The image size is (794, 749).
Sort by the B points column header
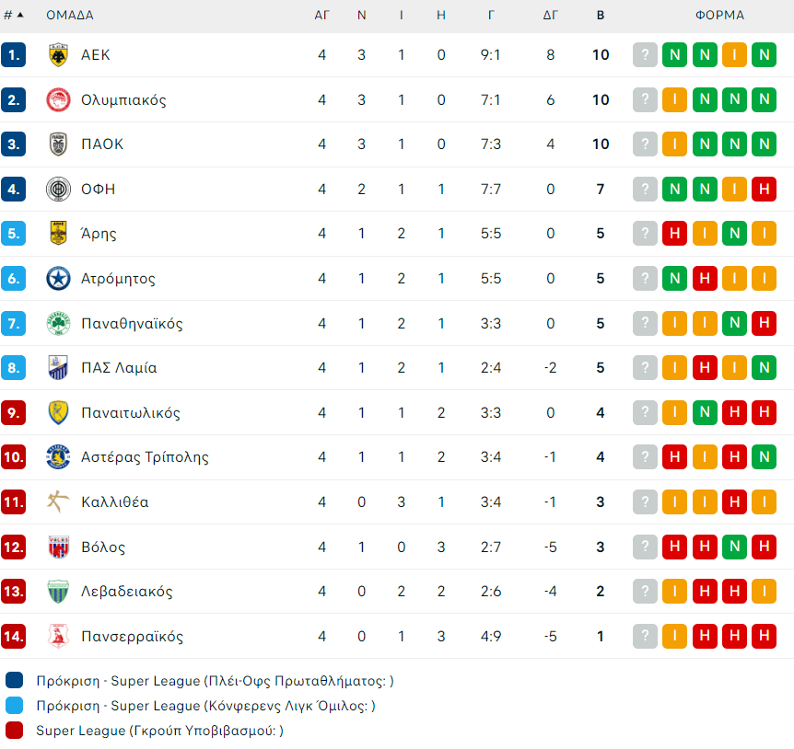click(x=601, y=16)
